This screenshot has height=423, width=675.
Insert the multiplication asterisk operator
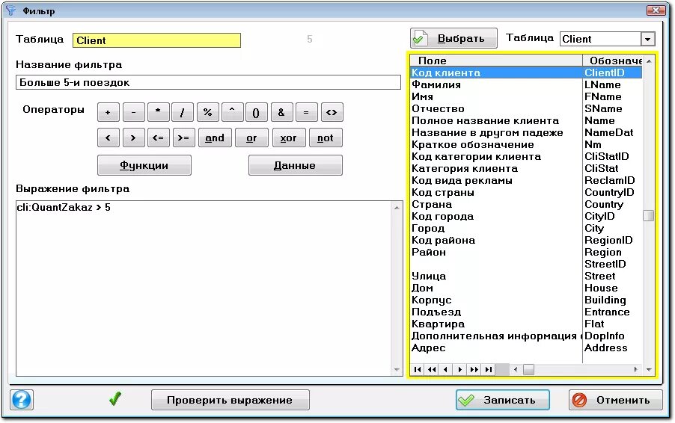pyautogui.click(x=158, y=113)
